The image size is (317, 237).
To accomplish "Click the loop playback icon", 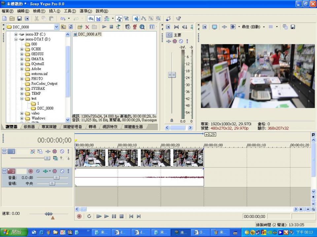I will [x=89, y=216].
